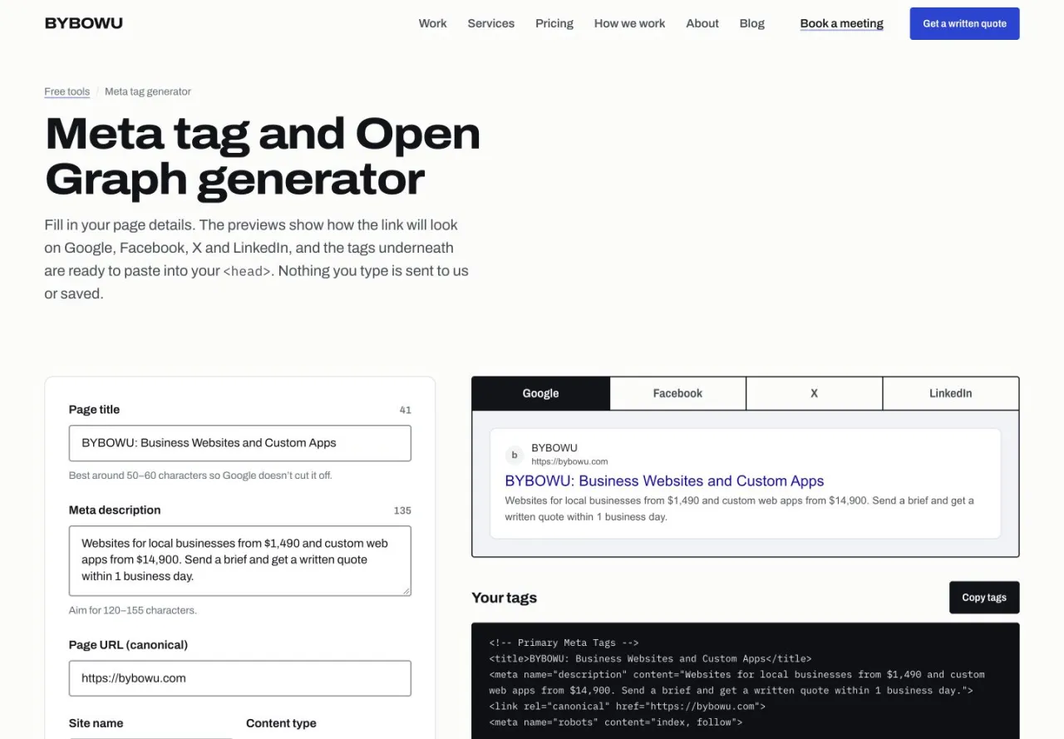Screen dimensions: 1064x739
Task: Click the Google preview blue title link
Action: click(664, 480)
